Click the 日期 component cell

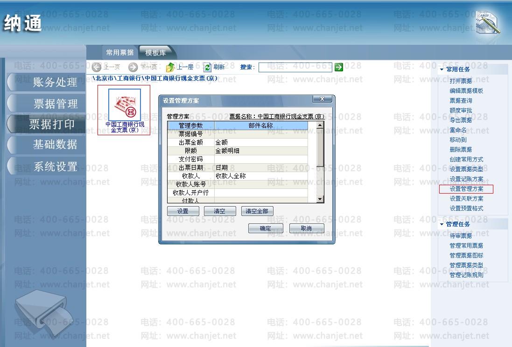click(x=261, y=167)
